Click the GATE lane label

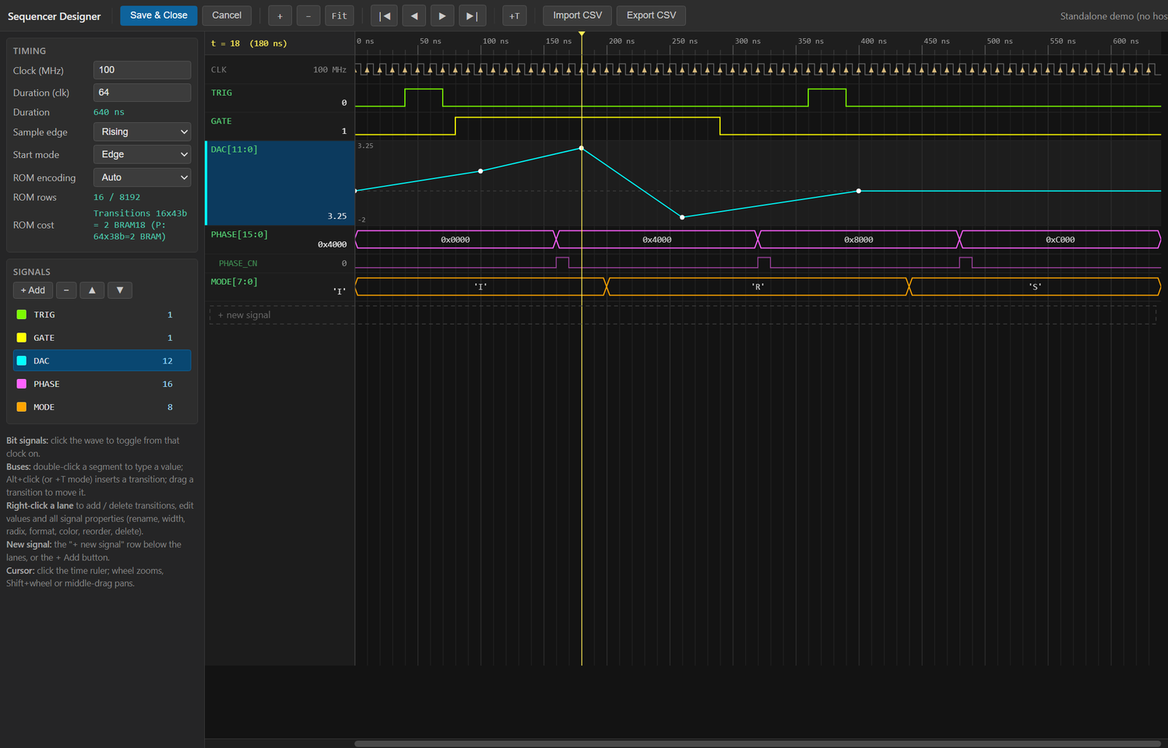[221, 121]
